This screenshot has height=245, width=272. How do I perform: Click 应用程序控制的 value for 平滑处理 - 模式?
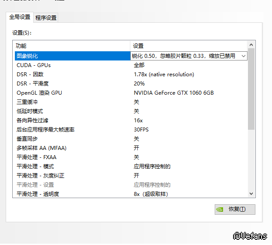pos(152,167)
